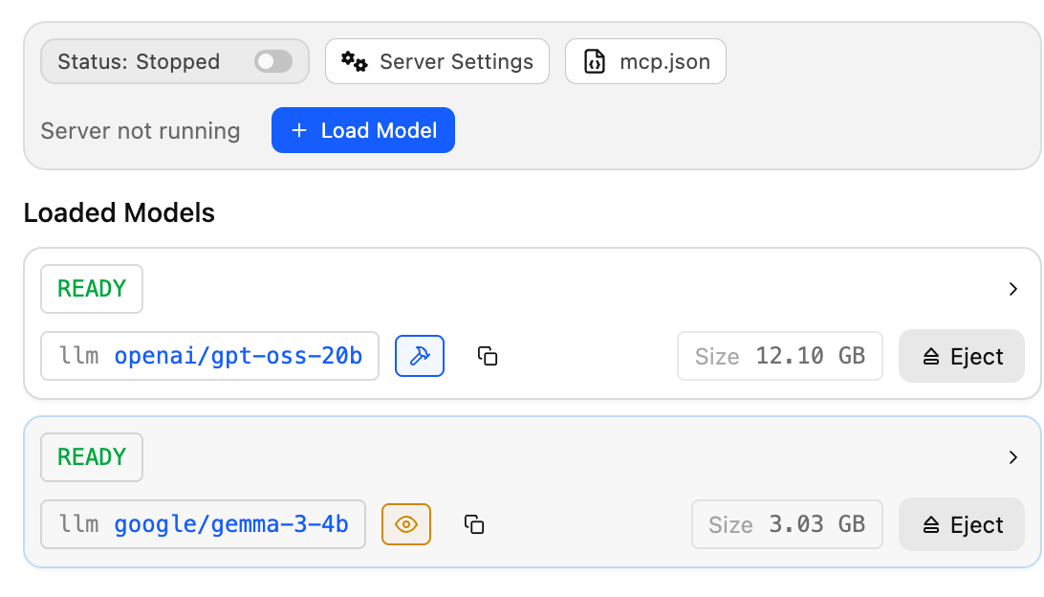Open Server Settings

pos(437,62)
